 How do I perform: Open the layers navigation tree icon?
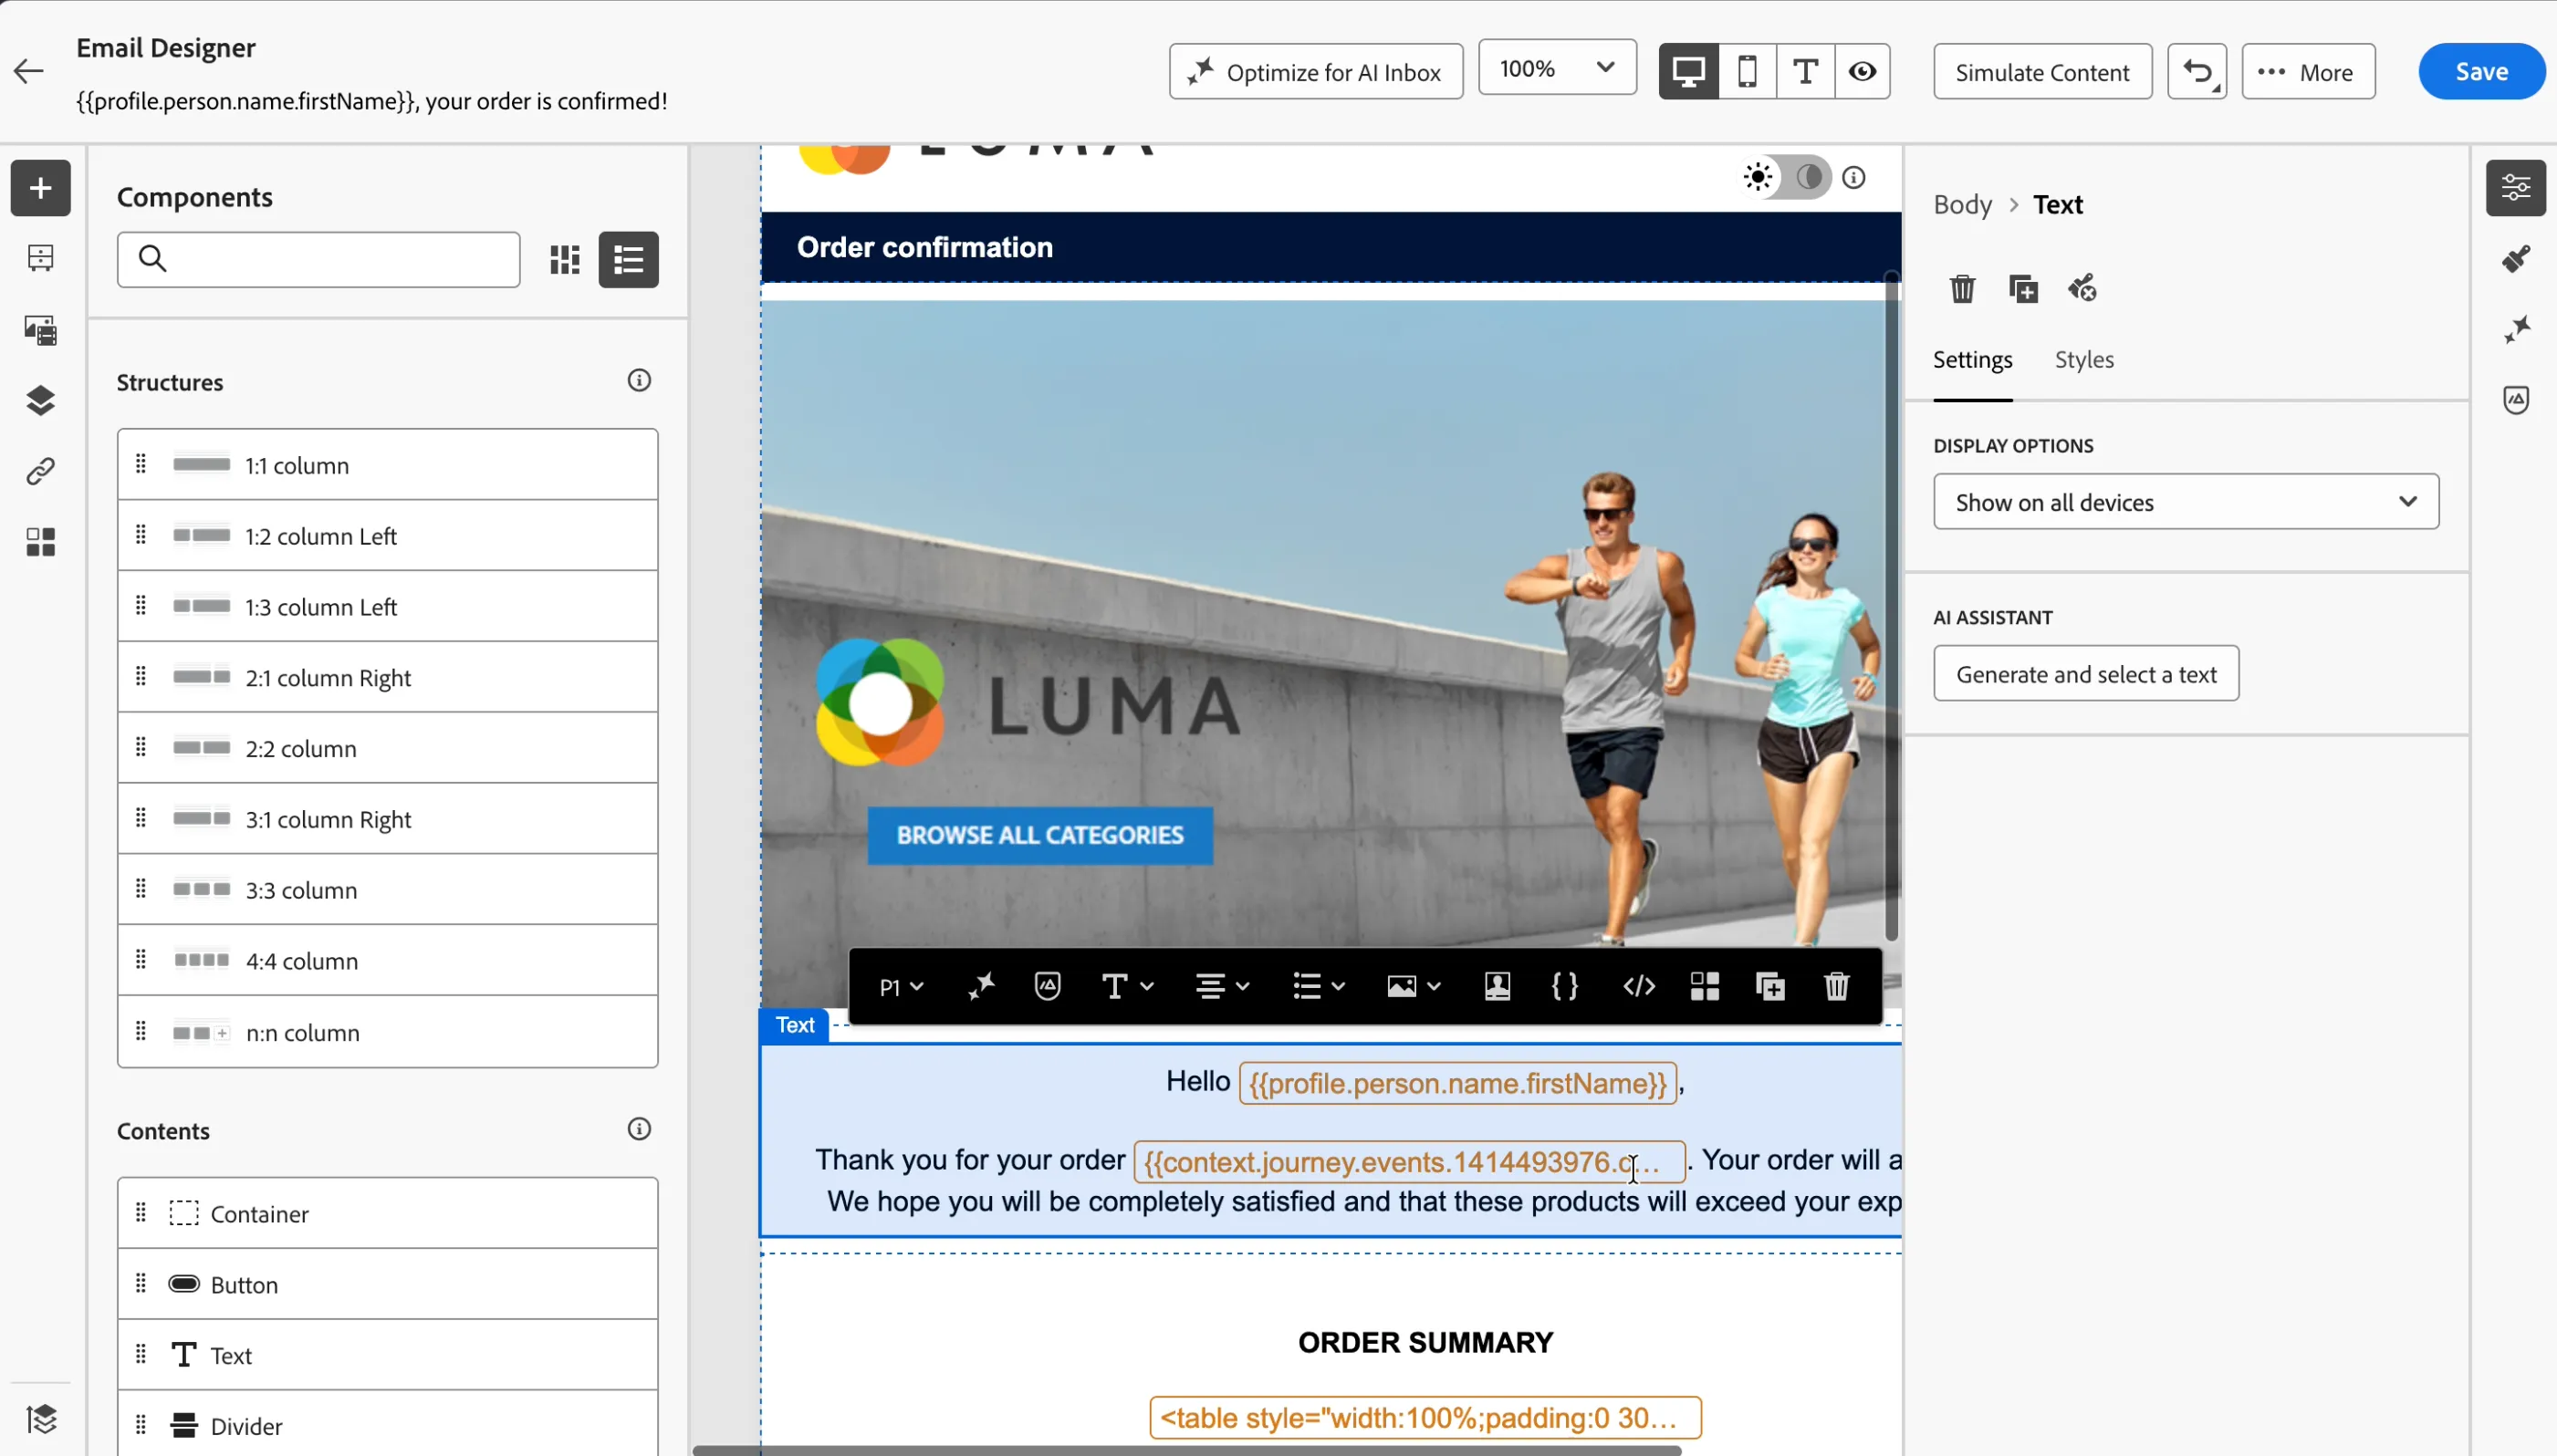tap(41, 400)
